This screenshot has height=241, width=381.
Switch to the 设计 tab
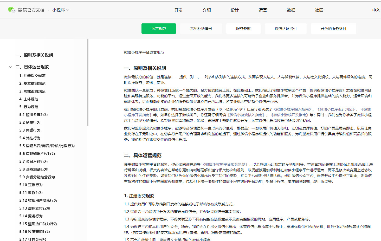pos(235,10)
